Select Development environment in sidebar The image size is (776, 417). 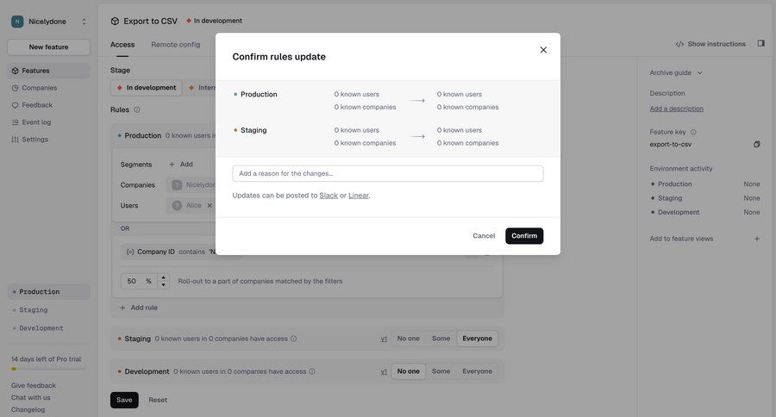point(48,328)
